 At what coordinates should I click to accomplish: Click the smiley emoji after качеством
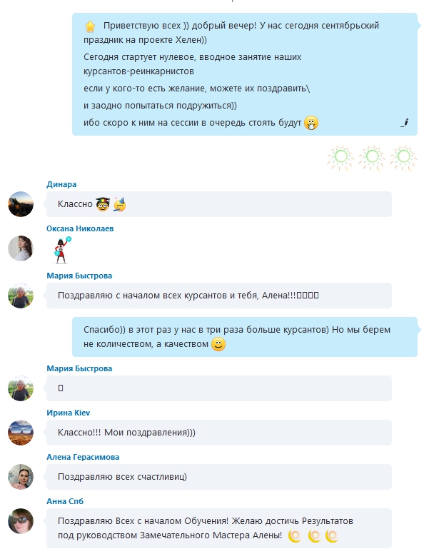[218, 344]
